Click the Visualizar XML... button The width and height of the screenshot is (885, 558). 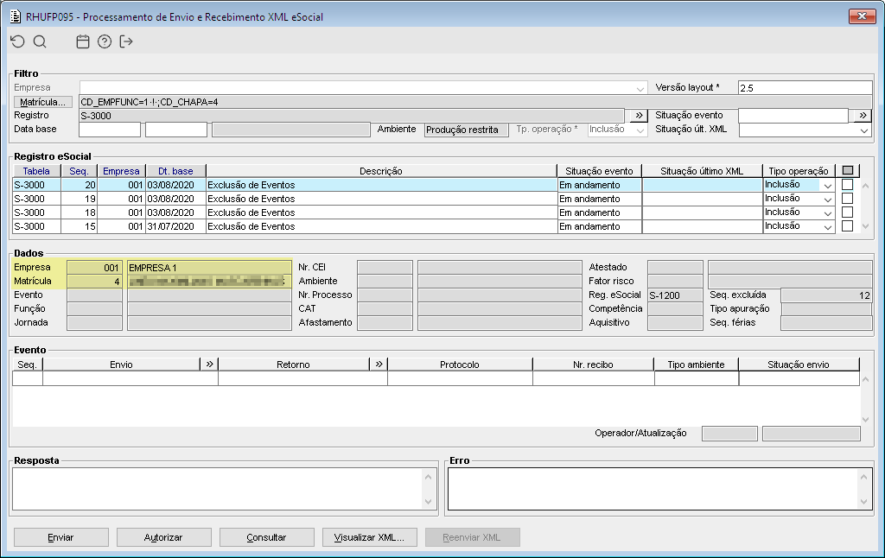[369, 537]
